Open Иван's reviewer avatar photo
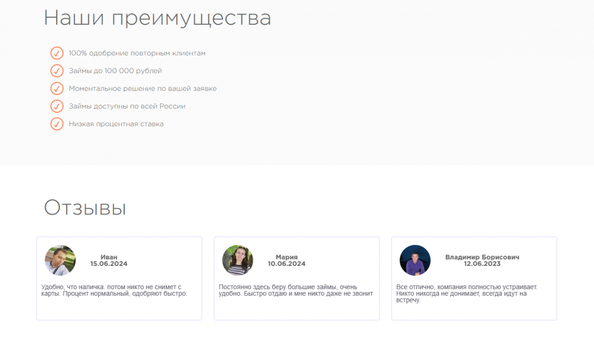Viewport: 594px width, 339px height. pos(60,260)
